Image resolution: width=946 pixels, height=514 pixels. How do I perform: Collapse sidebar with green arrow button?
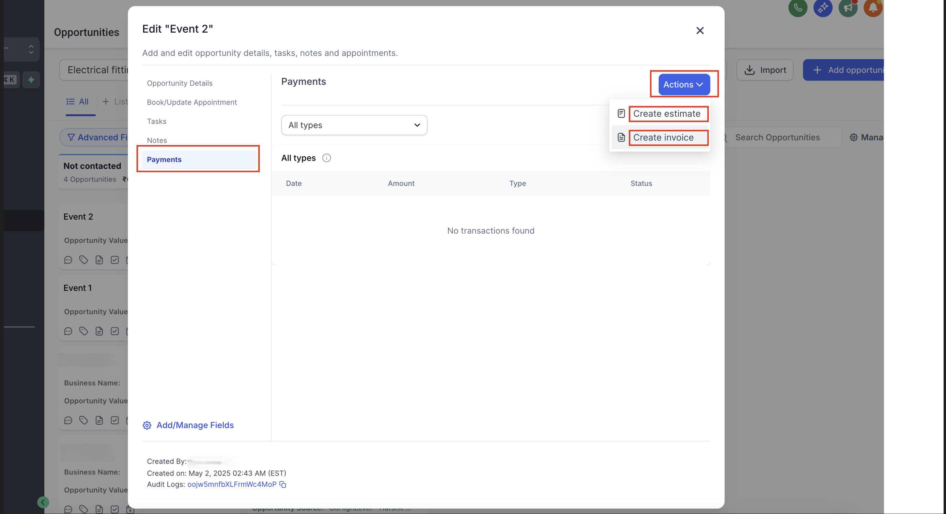(x=43, y=502)
